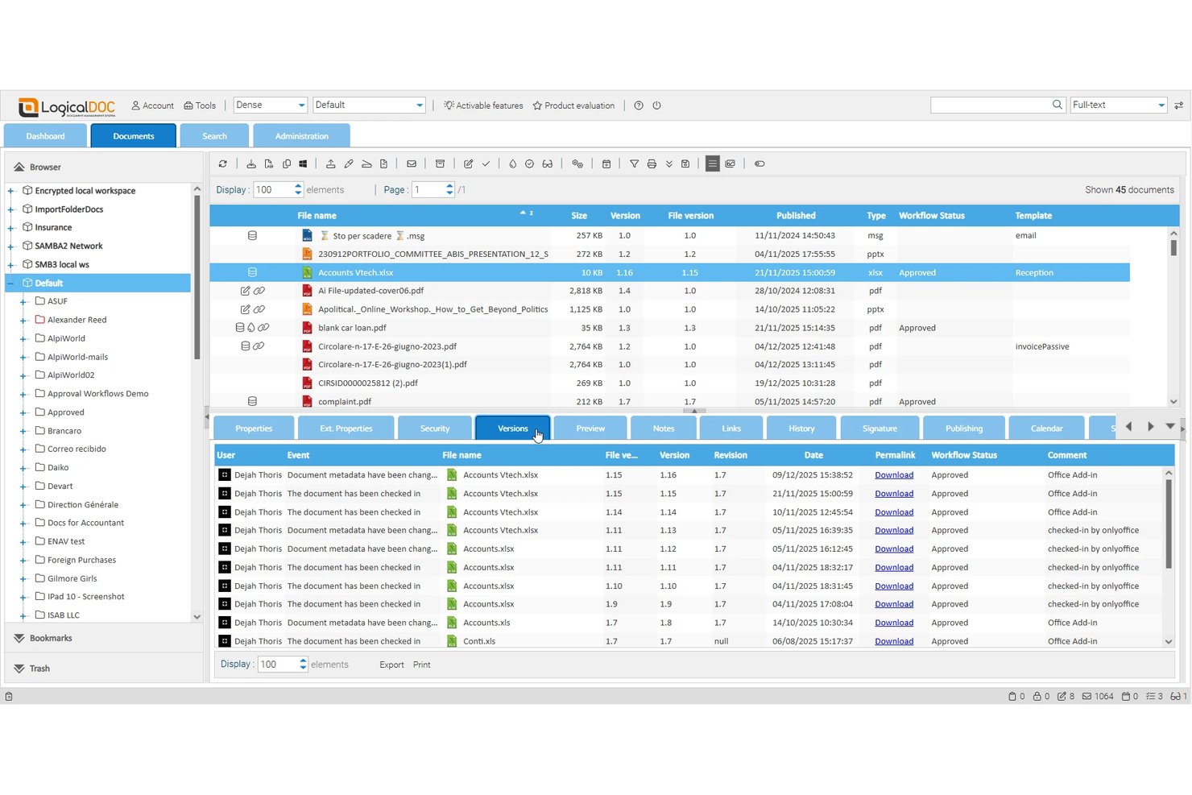Click the printer toolbar icon
Viewport: 1192px width, 795px height.
tap(652, 164)
